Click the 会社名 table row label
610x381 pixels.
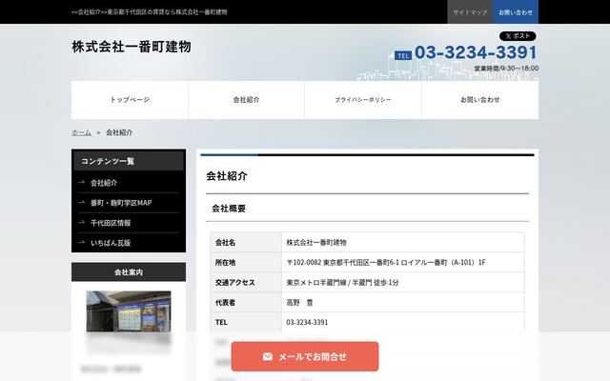(x=225, y=243)
